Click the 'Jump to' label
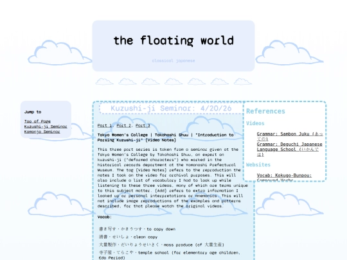The height and width of the screenshot is (260, 347). click(33, 112)
